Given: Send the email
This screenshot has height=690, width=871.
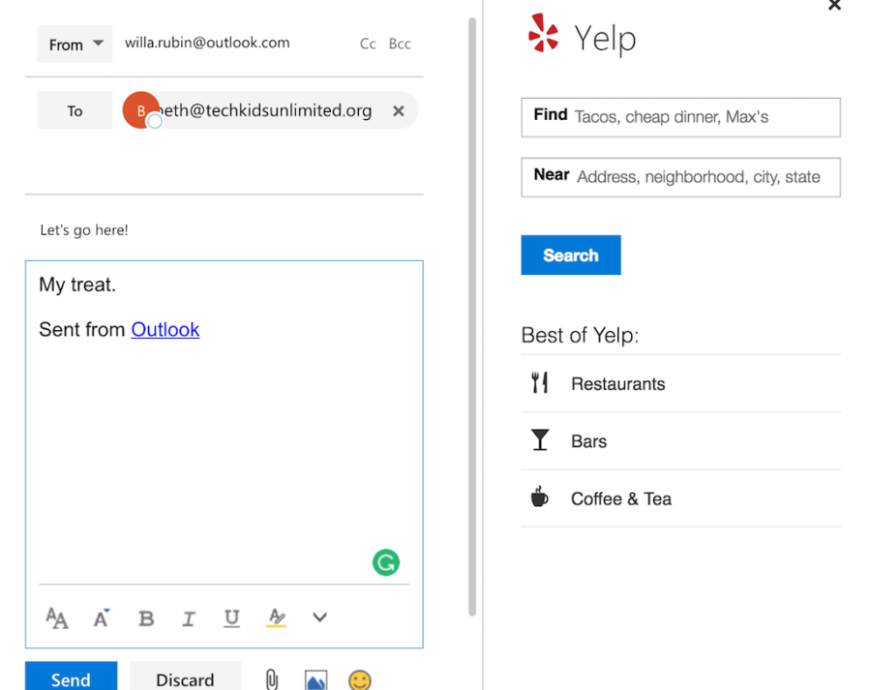Looking at the screenshot, I should 71,677.
